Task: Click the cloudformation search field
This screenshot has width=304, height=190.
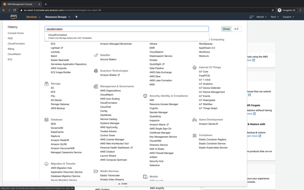Action: (126, 29)
